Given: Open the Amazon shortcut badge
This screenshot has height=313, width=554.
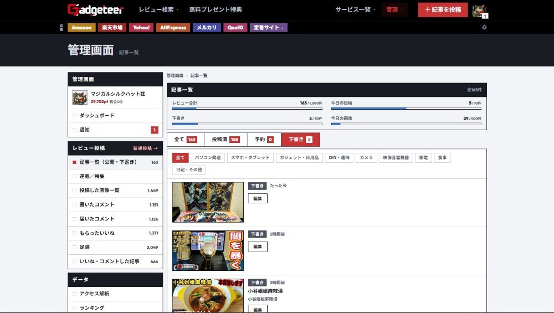Looking at the screenshot, I should 81,28.
